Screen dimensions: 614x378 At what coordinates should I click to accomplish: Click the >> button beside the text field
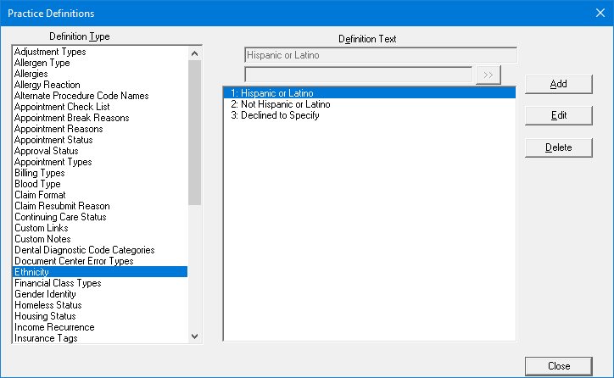tap(488, 75)
